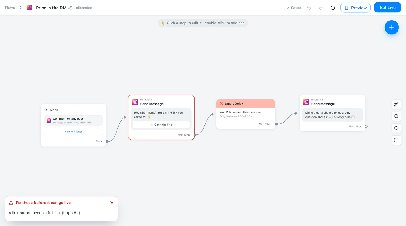Click the lightning bolt icon in the When card
The width and height of the screenshot is (406, 226).
click(46, 110)
